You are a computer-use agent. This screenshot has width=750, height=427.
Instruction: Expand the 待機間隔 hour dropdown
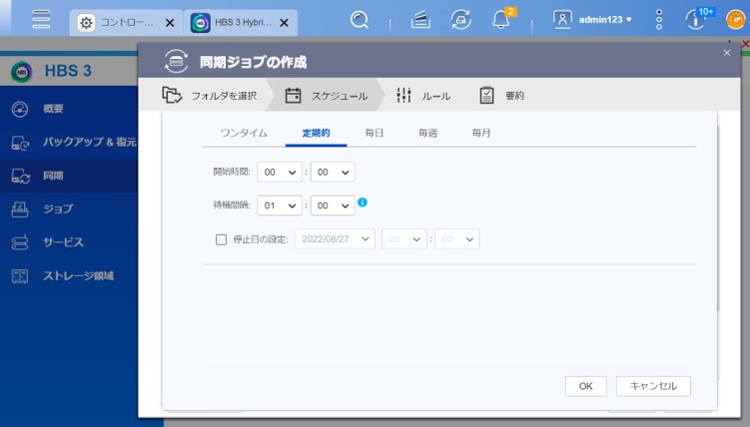point(279,206)
